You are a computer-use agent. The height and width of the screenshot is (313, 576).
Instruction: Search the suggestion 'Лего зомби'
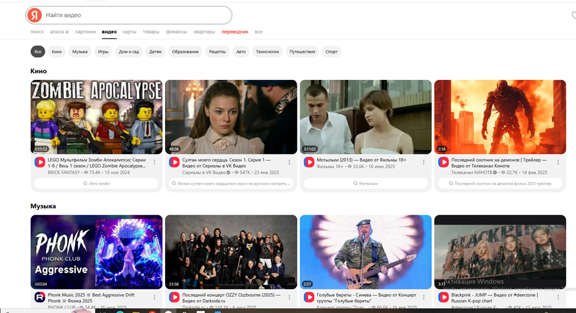pos(96,183)
